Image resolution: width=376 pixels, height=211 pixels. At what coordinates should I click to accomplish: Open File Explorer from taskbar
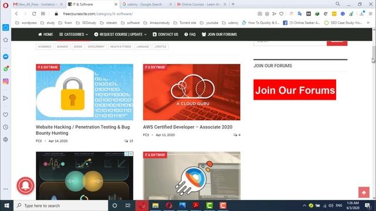155,206
